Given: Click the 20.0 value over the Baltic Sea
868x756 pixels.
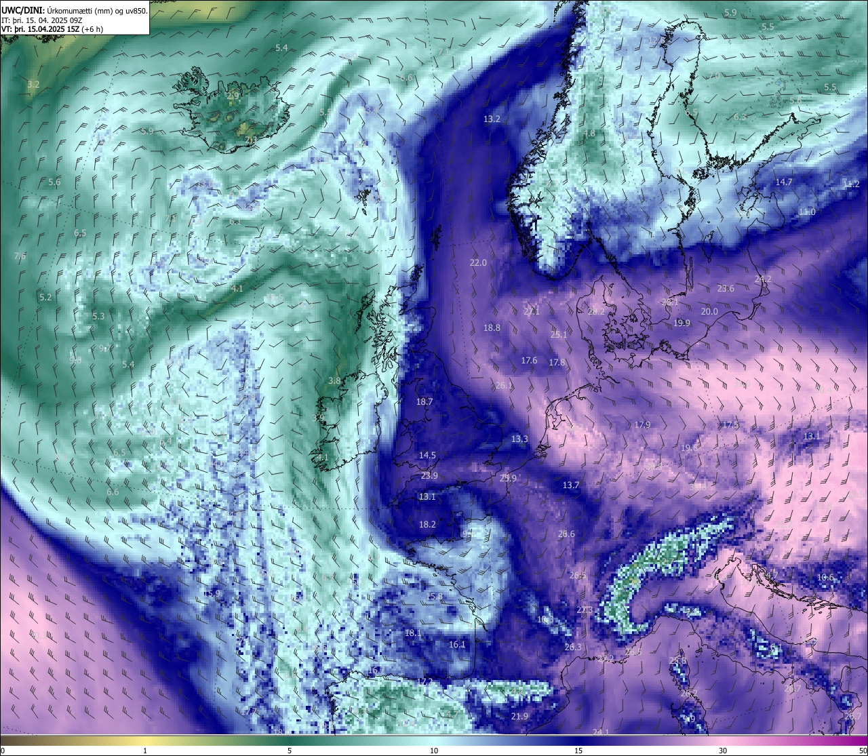Looking at the screenshot, I should pyautogui.click(x=709, y=311).
